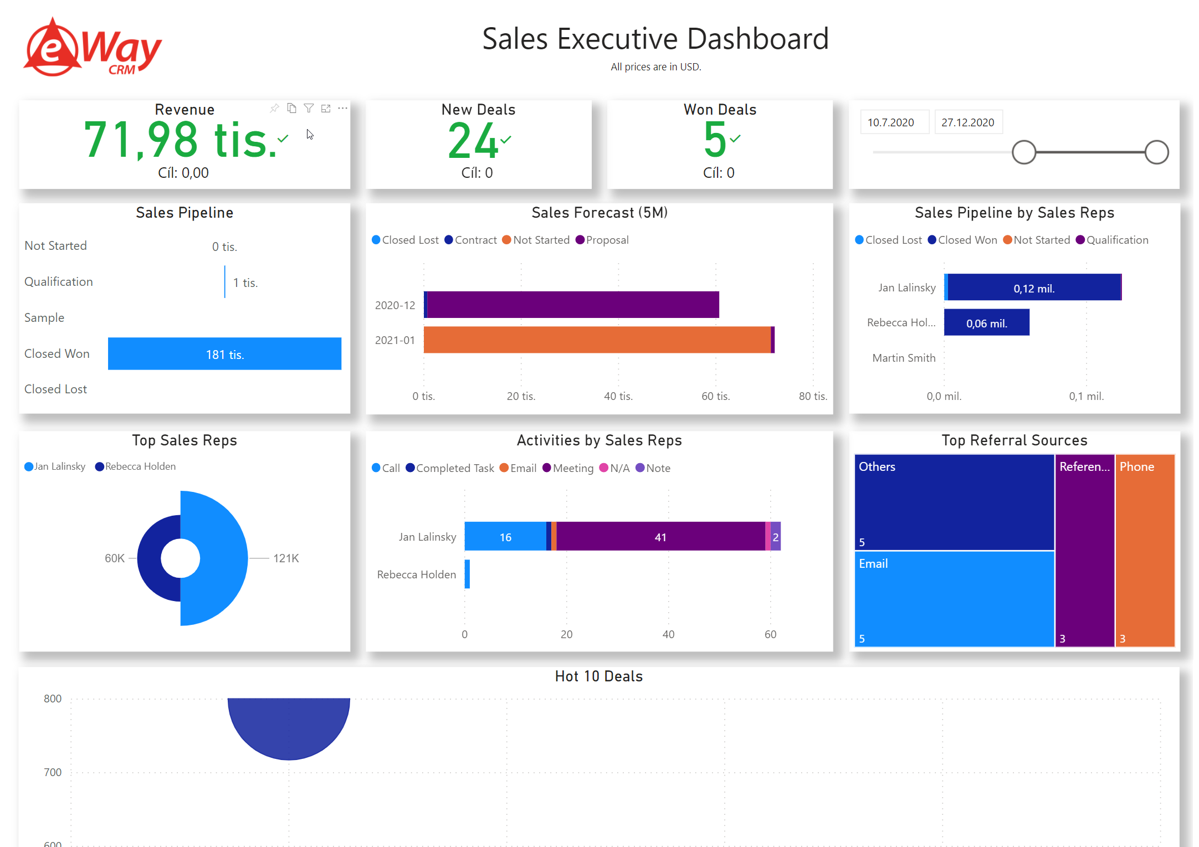Toggle Proposal legend in Sales Forecast

pyautogui.click(x=602, y=240)
